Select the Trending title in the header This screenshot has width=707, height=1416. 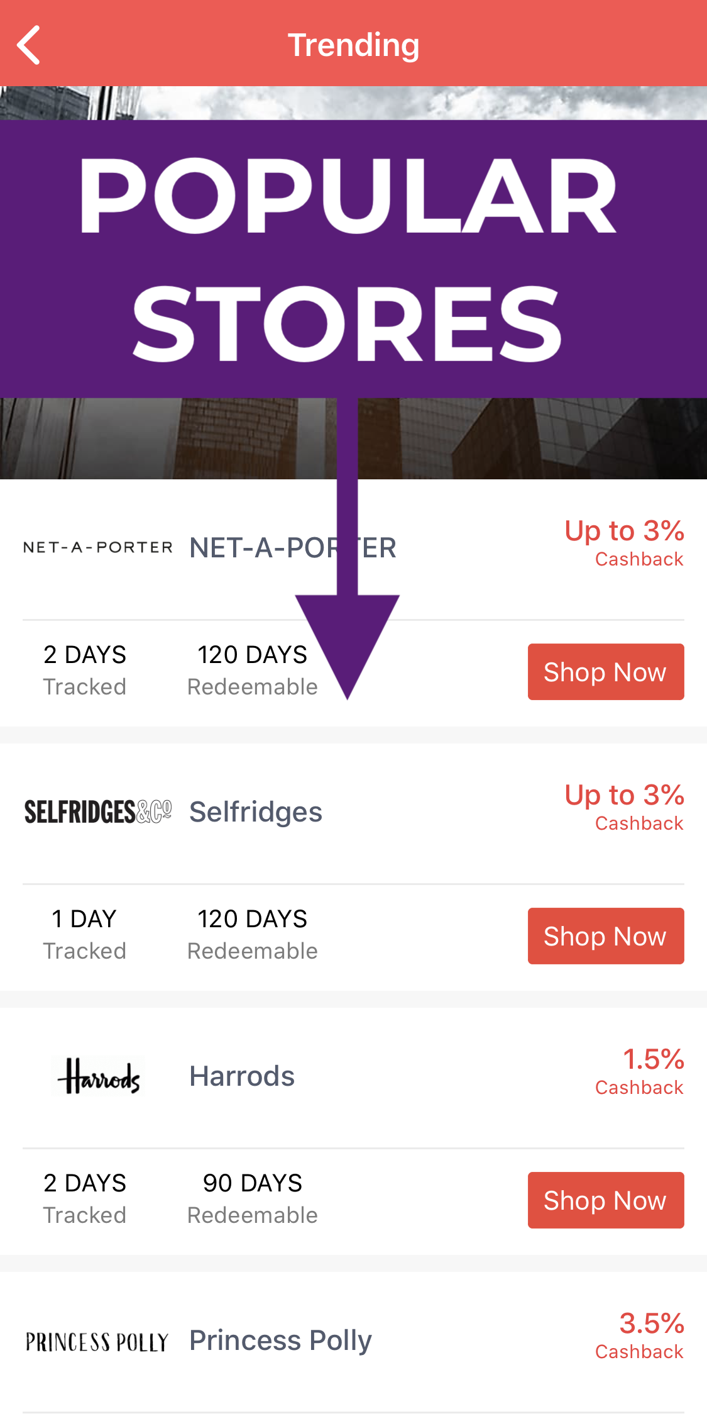pyautogui.click(x=353, y=44)
